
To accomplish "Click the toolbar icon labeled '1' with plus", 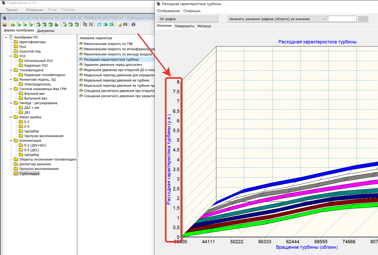I will point(18,24).
